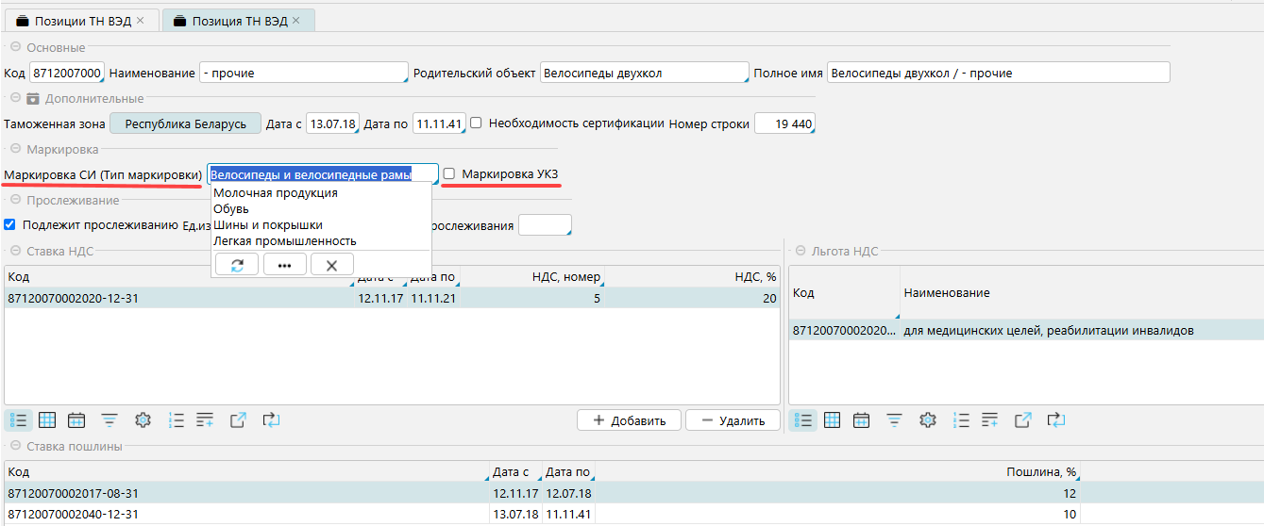The image size is (1264, 526).
Task: Collapse the Ставка пошлины section
Action: 14,446
